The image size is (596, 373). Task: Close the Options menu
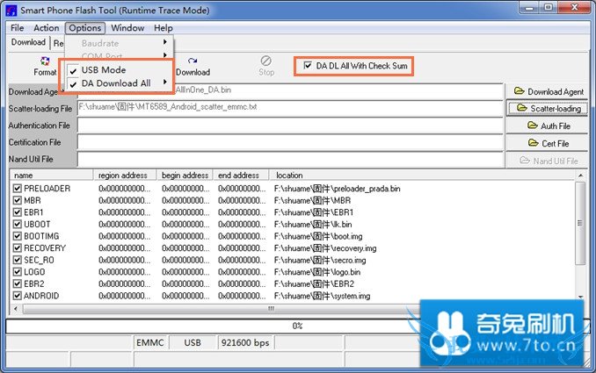coord(84,28)
